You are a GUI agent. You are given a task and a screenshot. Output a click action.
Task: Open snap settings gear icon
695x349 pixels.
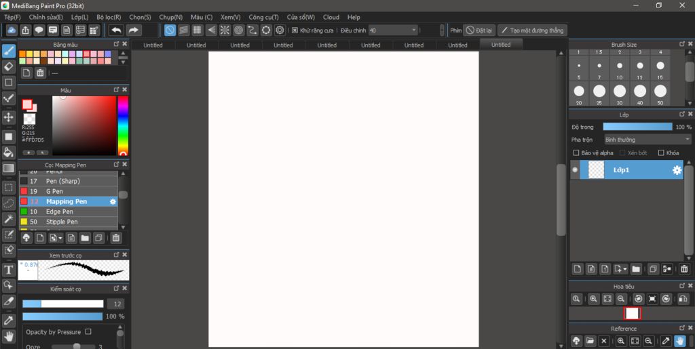click(x=280, y=30)
